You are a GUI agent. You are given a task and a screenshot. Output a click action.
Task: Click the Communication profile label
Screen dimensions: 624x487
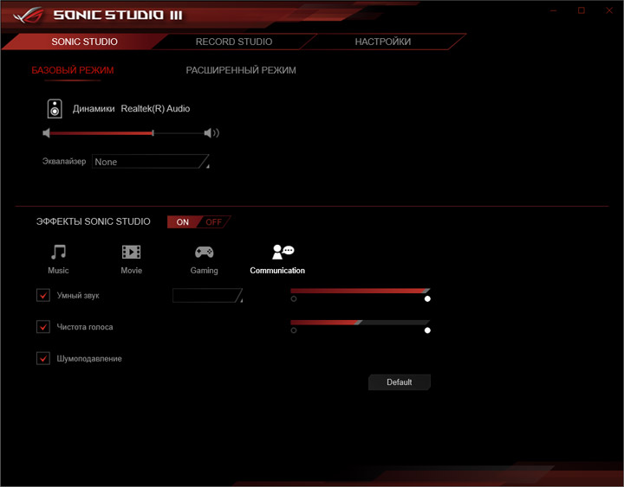click(x=277, y=271)
